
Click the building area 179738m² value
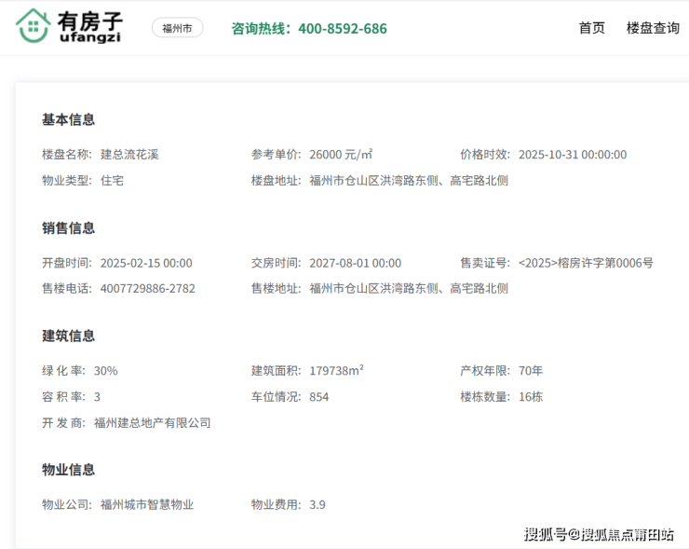pyautogui.click(x=336, y=371)
